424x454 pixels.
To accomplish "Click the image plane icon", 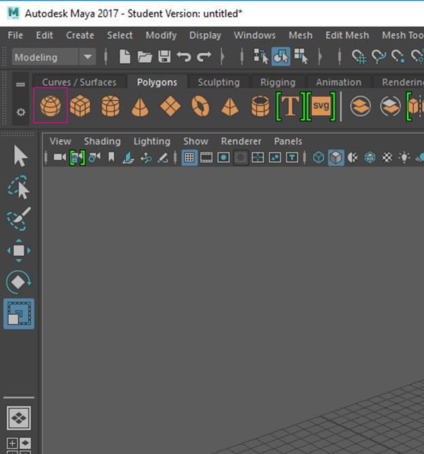I will tap(128, 158).
